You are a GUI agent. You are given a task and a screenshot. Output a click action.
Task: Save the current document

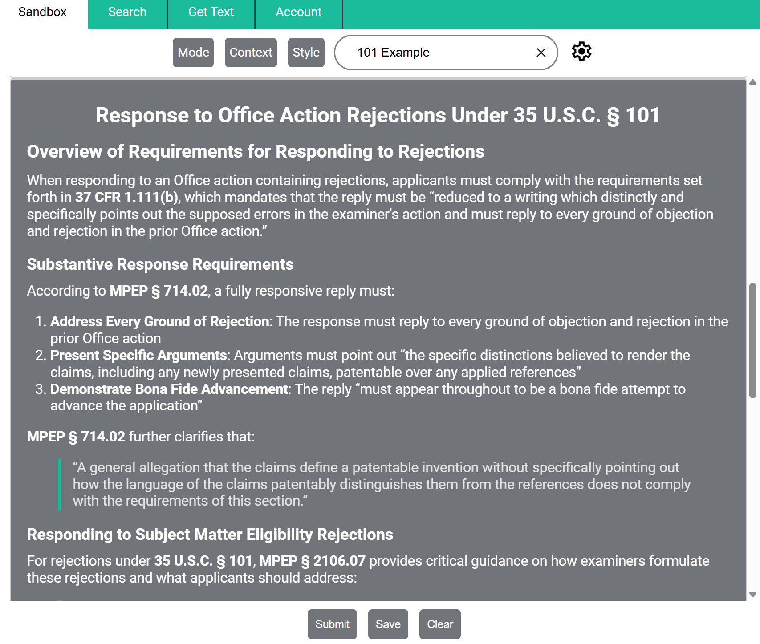pos(388,624)
